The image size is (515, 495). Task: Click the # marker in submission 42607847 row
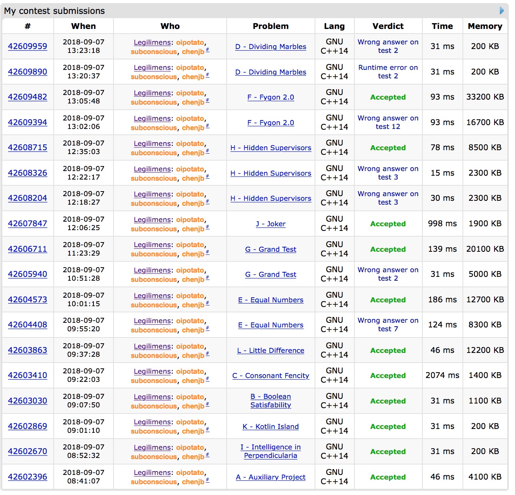click(x=207, y=227)
